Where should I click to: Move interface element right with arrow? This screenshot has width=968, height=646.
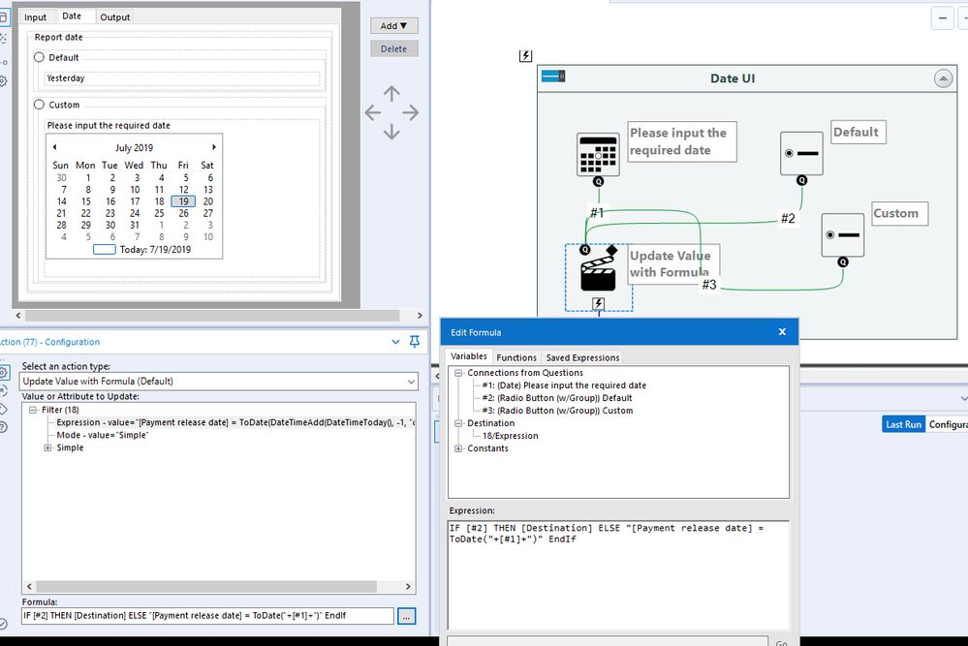[411, 113]
